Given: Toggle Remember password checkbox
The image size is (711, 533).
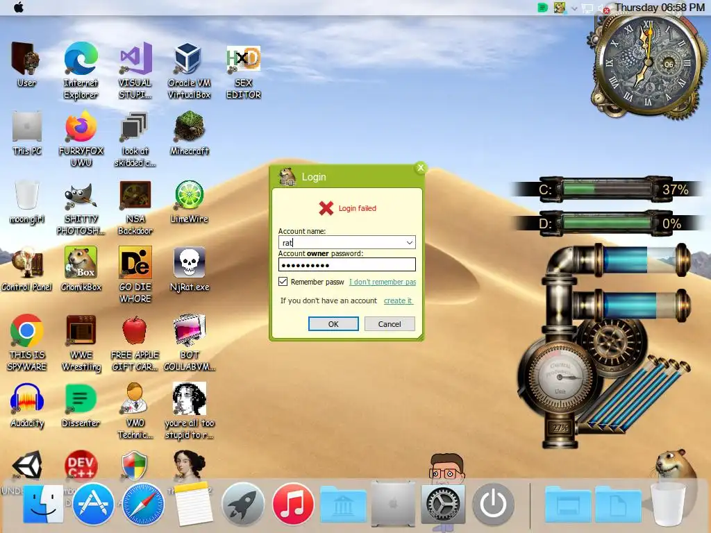Looking at the screenshot, I should pos(283,282).
